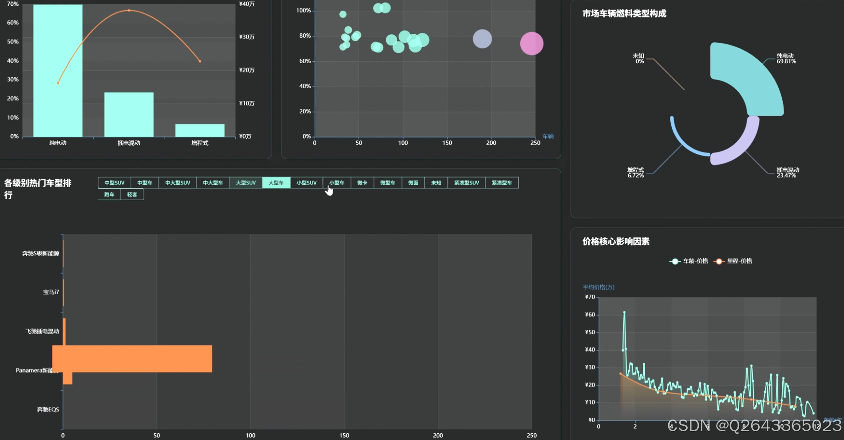Open the 微面 tab
Viewport: 844px width, 440px height.
(x=413, y=183)
